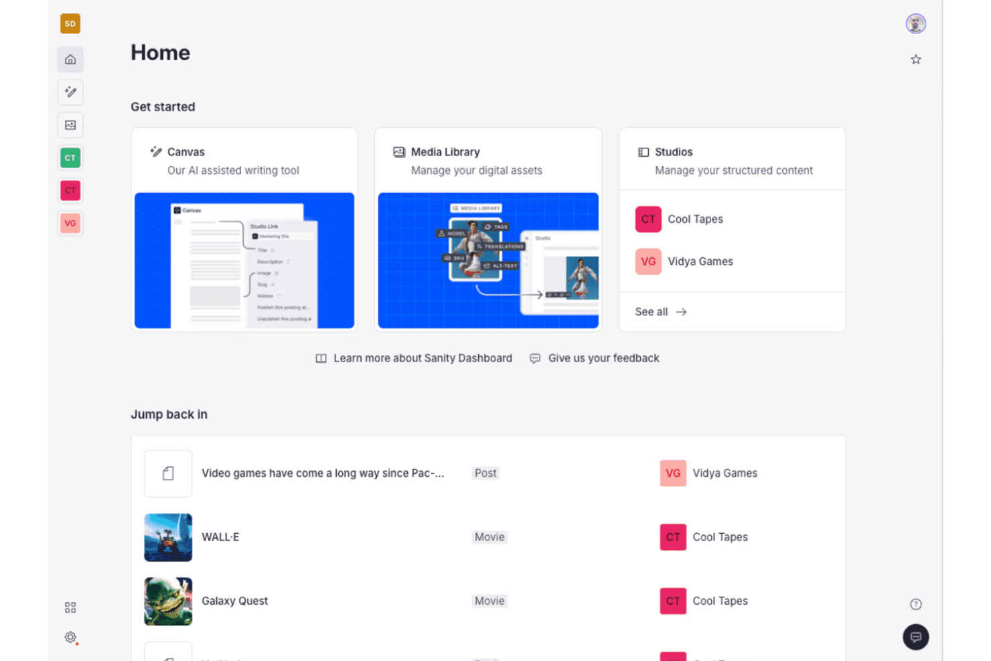
Task: Open the help question mark icon
Action: [x=915, y=605]
